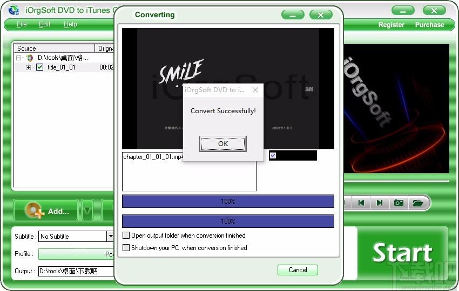Click the Purchase link
Screen dimensions: 459x291
(429, 25)
